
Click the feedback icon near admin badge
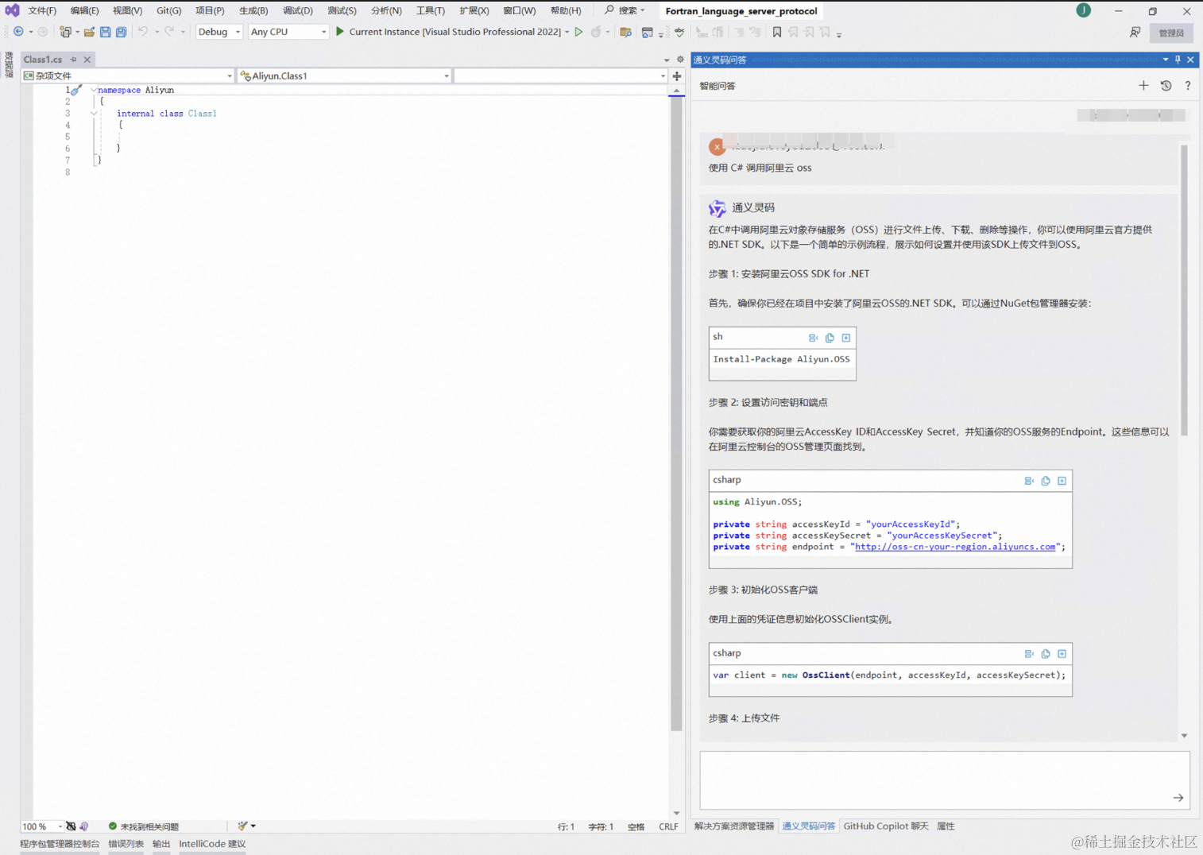[1135, 32]
